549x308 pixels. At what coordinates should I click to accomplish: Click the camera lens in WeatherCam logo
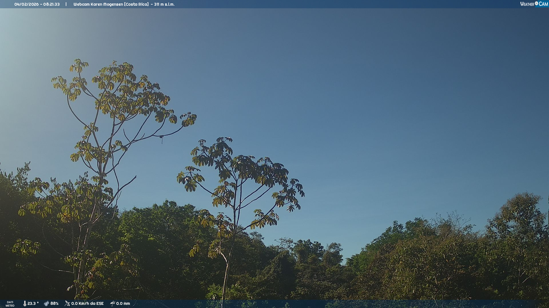(536, 3)
